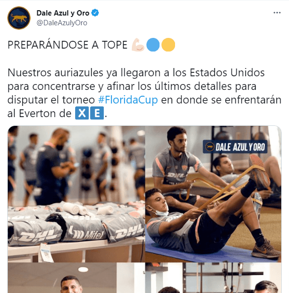
Task: Open the photo of players stretching with bands
Action: (x=213, y=194)
